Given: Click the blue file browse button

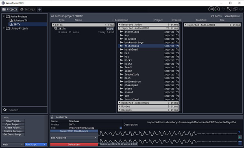Looking at the screenshot, I should (x=121, y=128).
